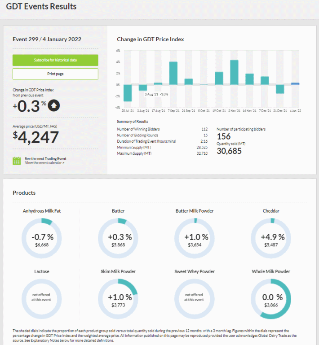Viewport: 319px width, 345px height.
Task: Click the GDT Events Results page title
Action: coord(41,7)
